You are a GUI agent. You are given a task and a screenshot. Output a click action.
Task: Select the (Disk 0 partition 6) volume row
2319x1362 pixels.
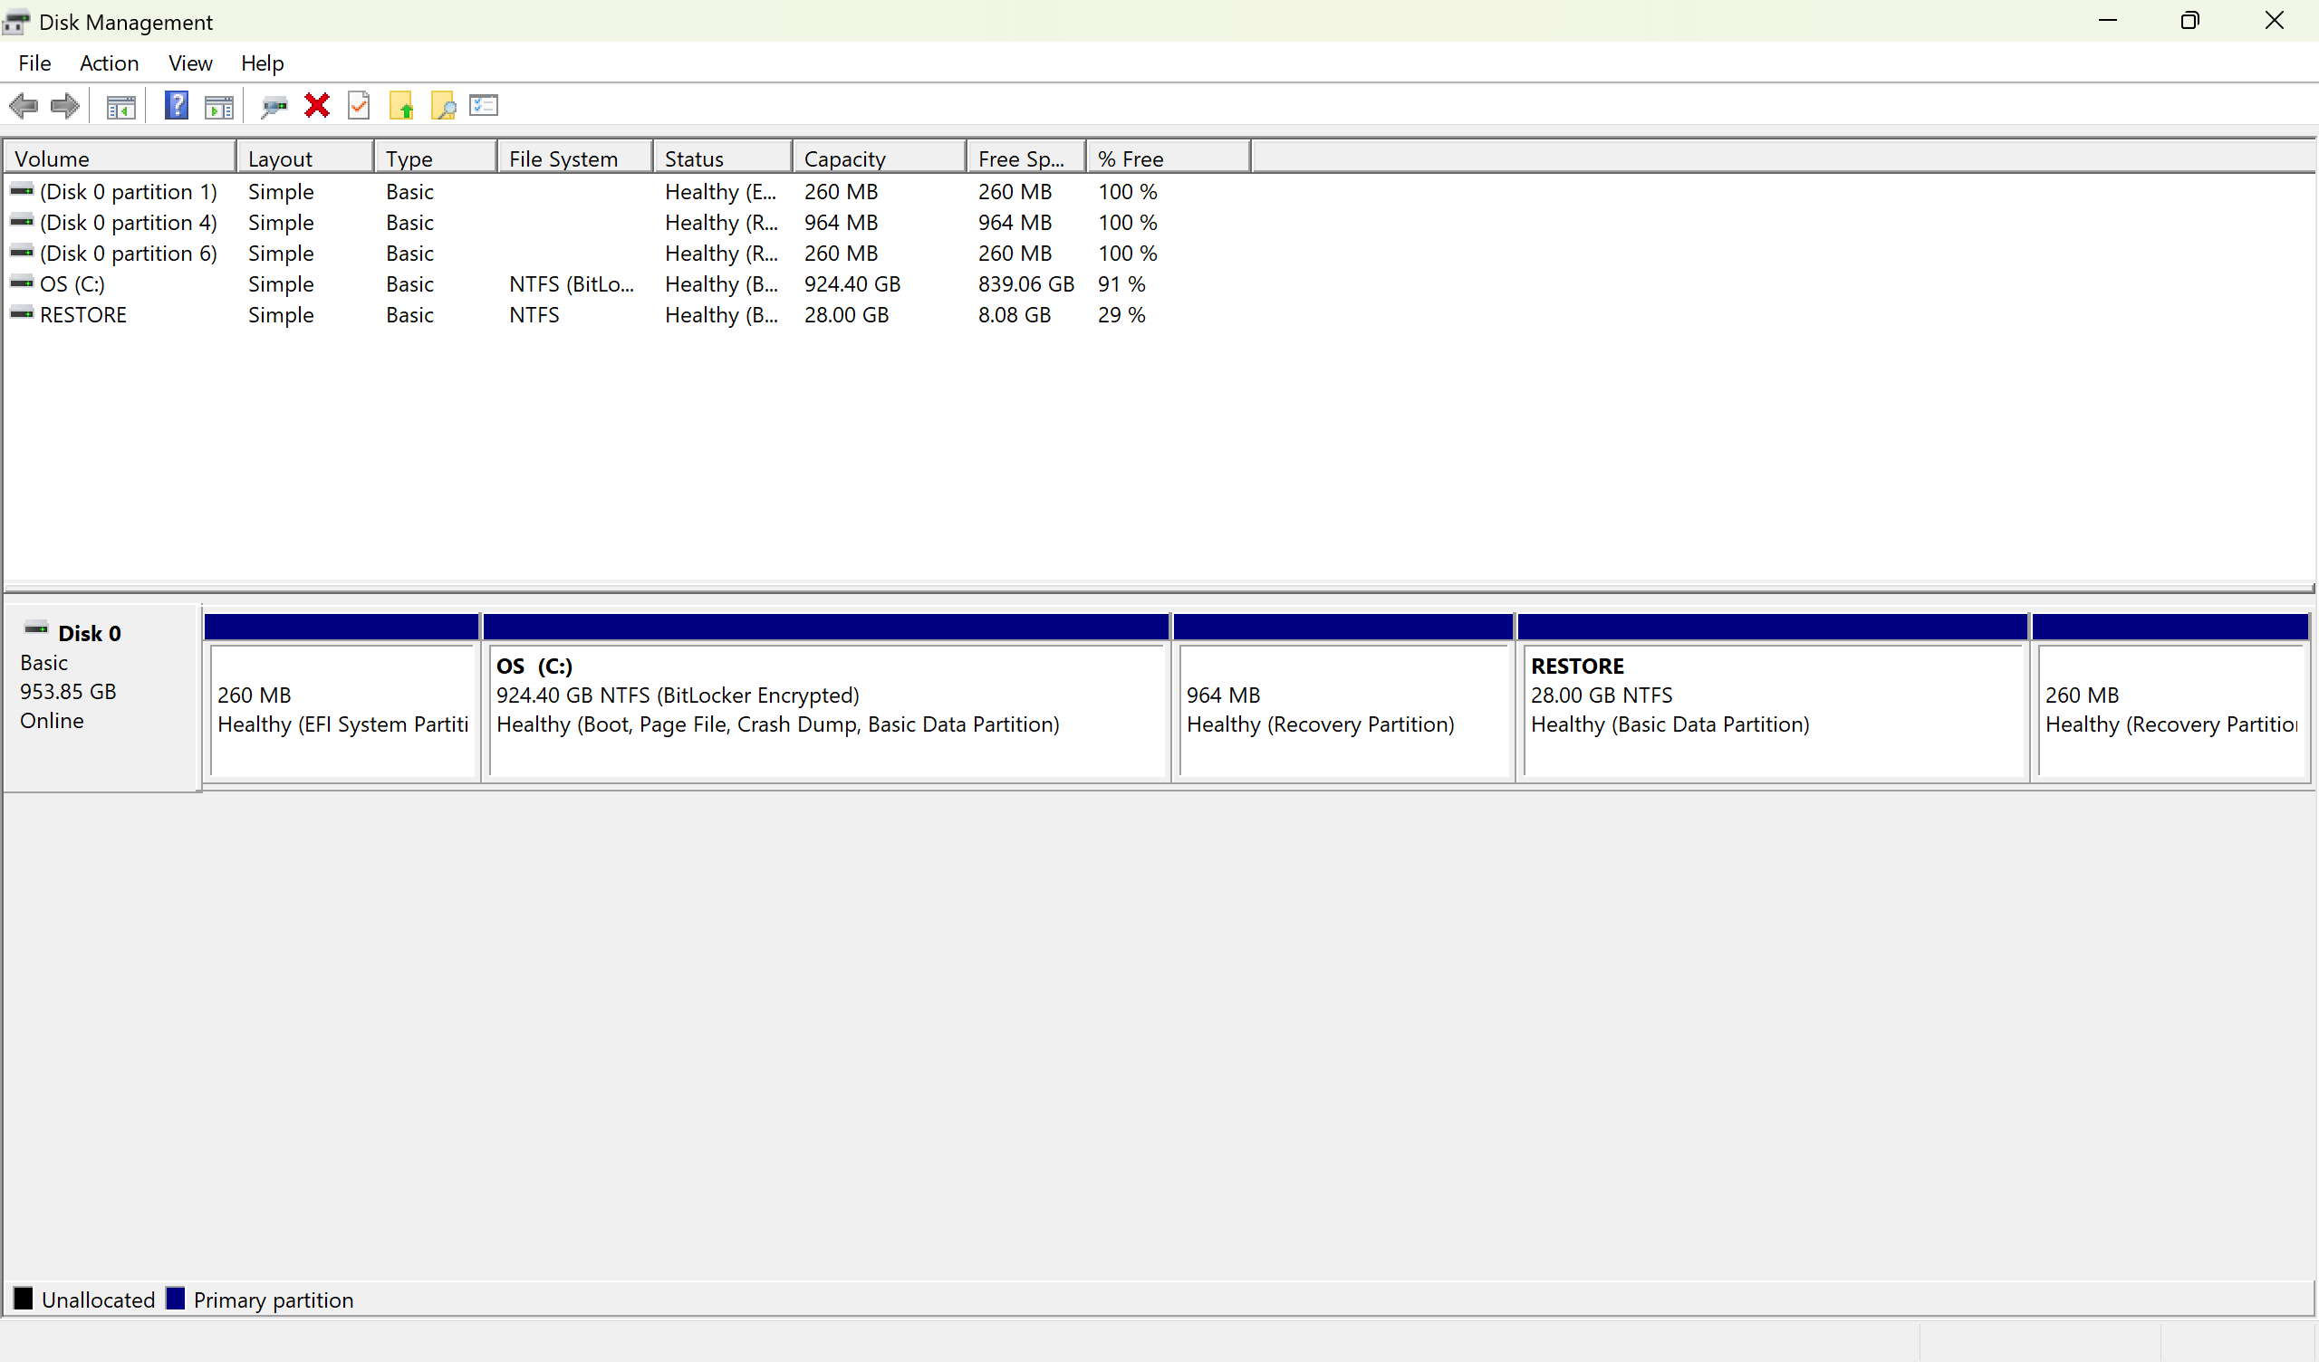click(626, 253)
